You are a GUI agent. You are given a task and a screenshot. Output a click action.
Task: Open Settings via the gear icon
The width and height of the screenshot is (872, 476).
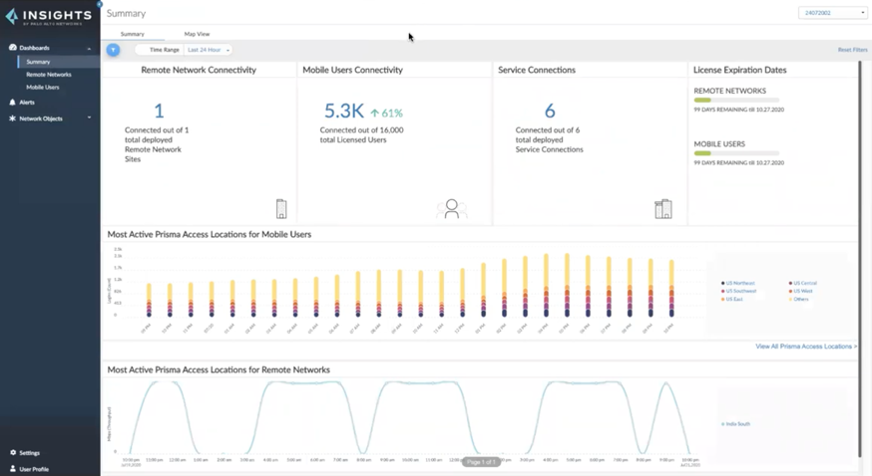tap(13, 453)
